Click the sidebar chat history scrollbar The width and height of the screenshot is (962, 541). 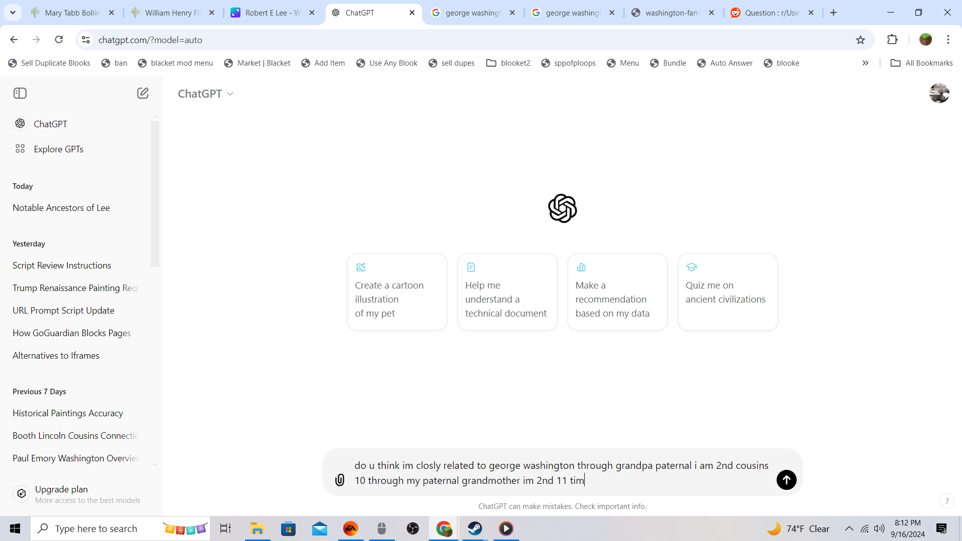pyautogui.click(x=155, y=193)
